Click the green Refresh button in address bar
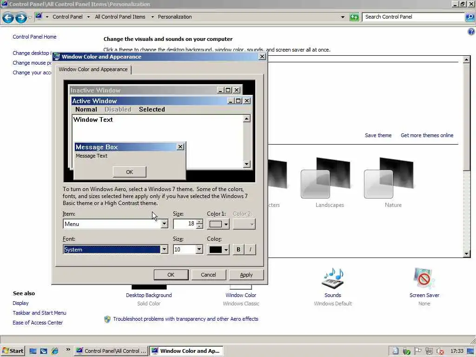 point(354,17)
